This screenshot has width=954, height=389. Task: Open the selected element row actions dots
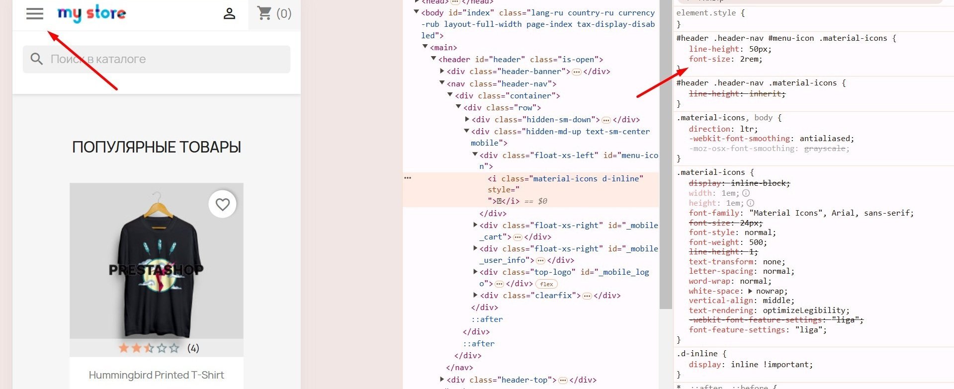pos(408,177)
